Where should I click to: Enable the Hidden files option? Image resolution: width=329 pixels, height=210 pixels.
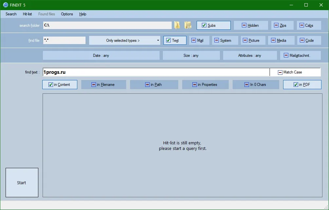click(x=251, y=25)
